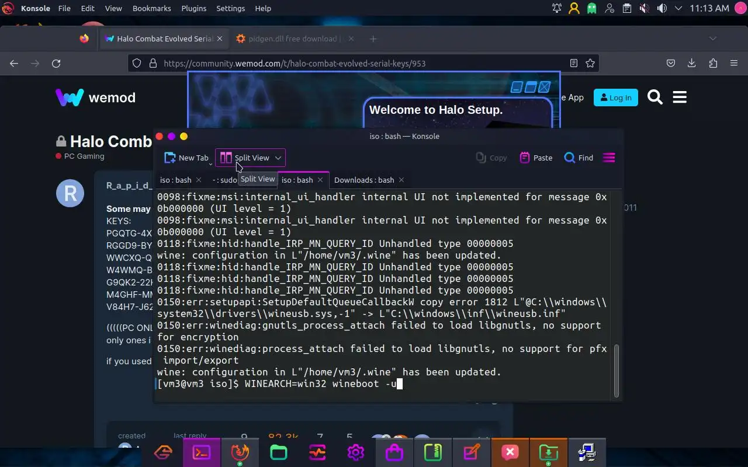Click the Paste button in Konsole

[536, 158]
